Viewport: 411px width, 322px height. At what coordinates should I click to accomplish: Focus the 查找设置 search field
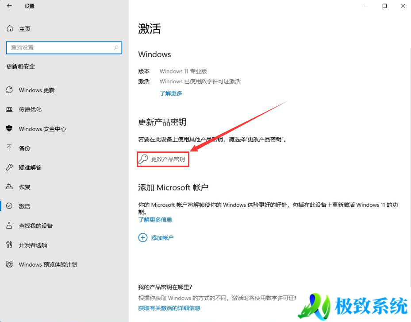click(x=64, y=47)
